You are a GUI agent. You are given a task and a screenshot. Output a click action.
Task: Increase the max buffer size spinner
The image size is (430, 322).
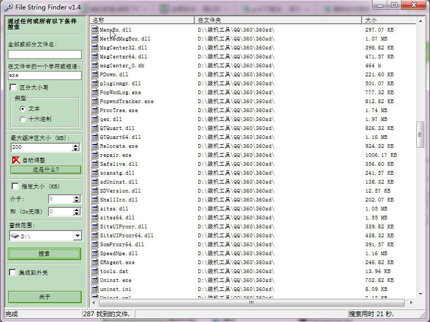pyautogui.click(x=77, y=145)
